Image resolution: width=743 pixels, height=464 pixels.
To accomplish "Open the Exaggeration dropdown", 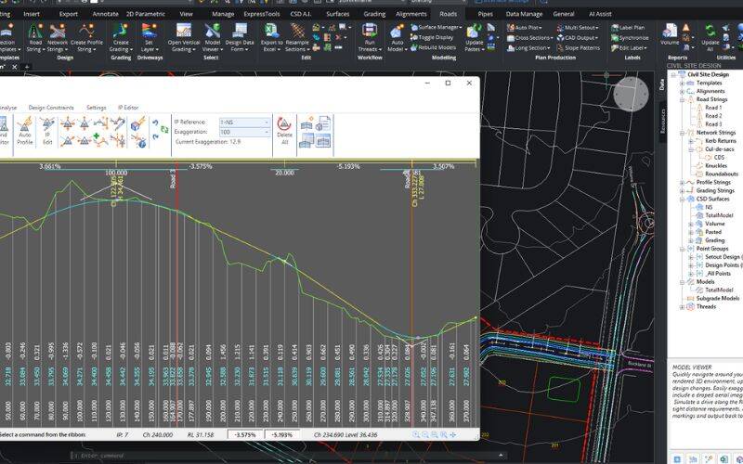I will pyautogui.click(x=267, y=132).
